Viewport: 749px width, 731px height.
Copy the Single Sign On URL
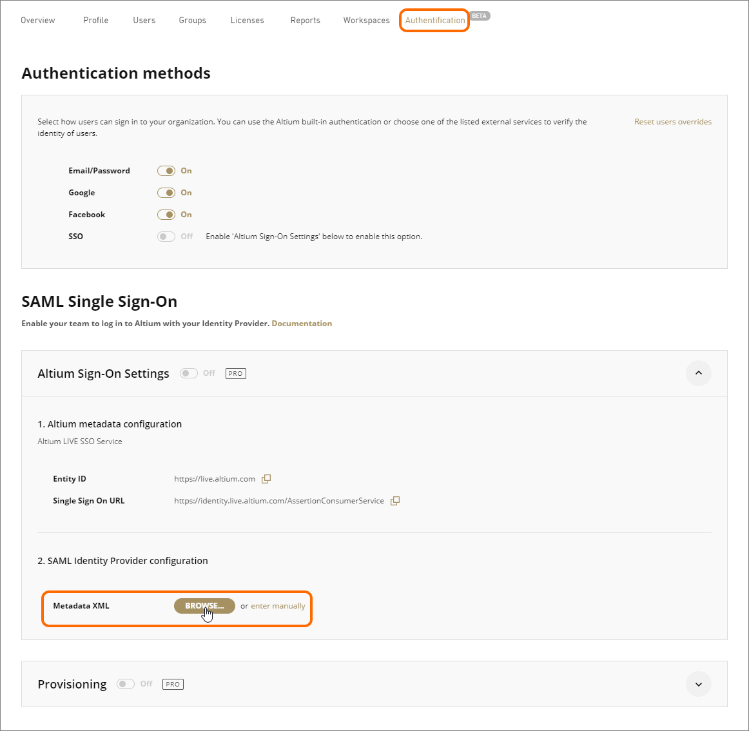pyautogui.click(x=395, y=501)
